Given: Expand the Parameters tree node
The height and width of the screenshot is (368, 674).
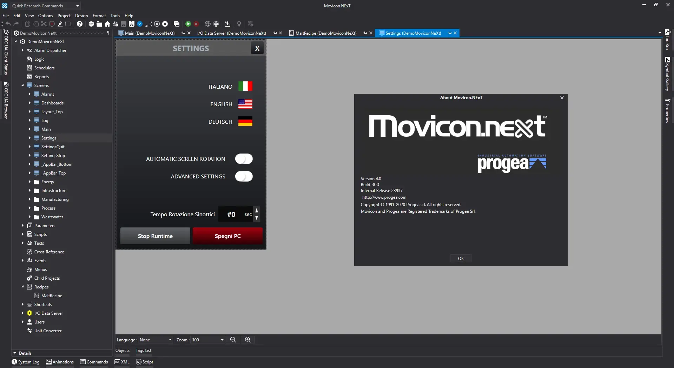Looking at the screenshot, I should [x=23, y=225].
